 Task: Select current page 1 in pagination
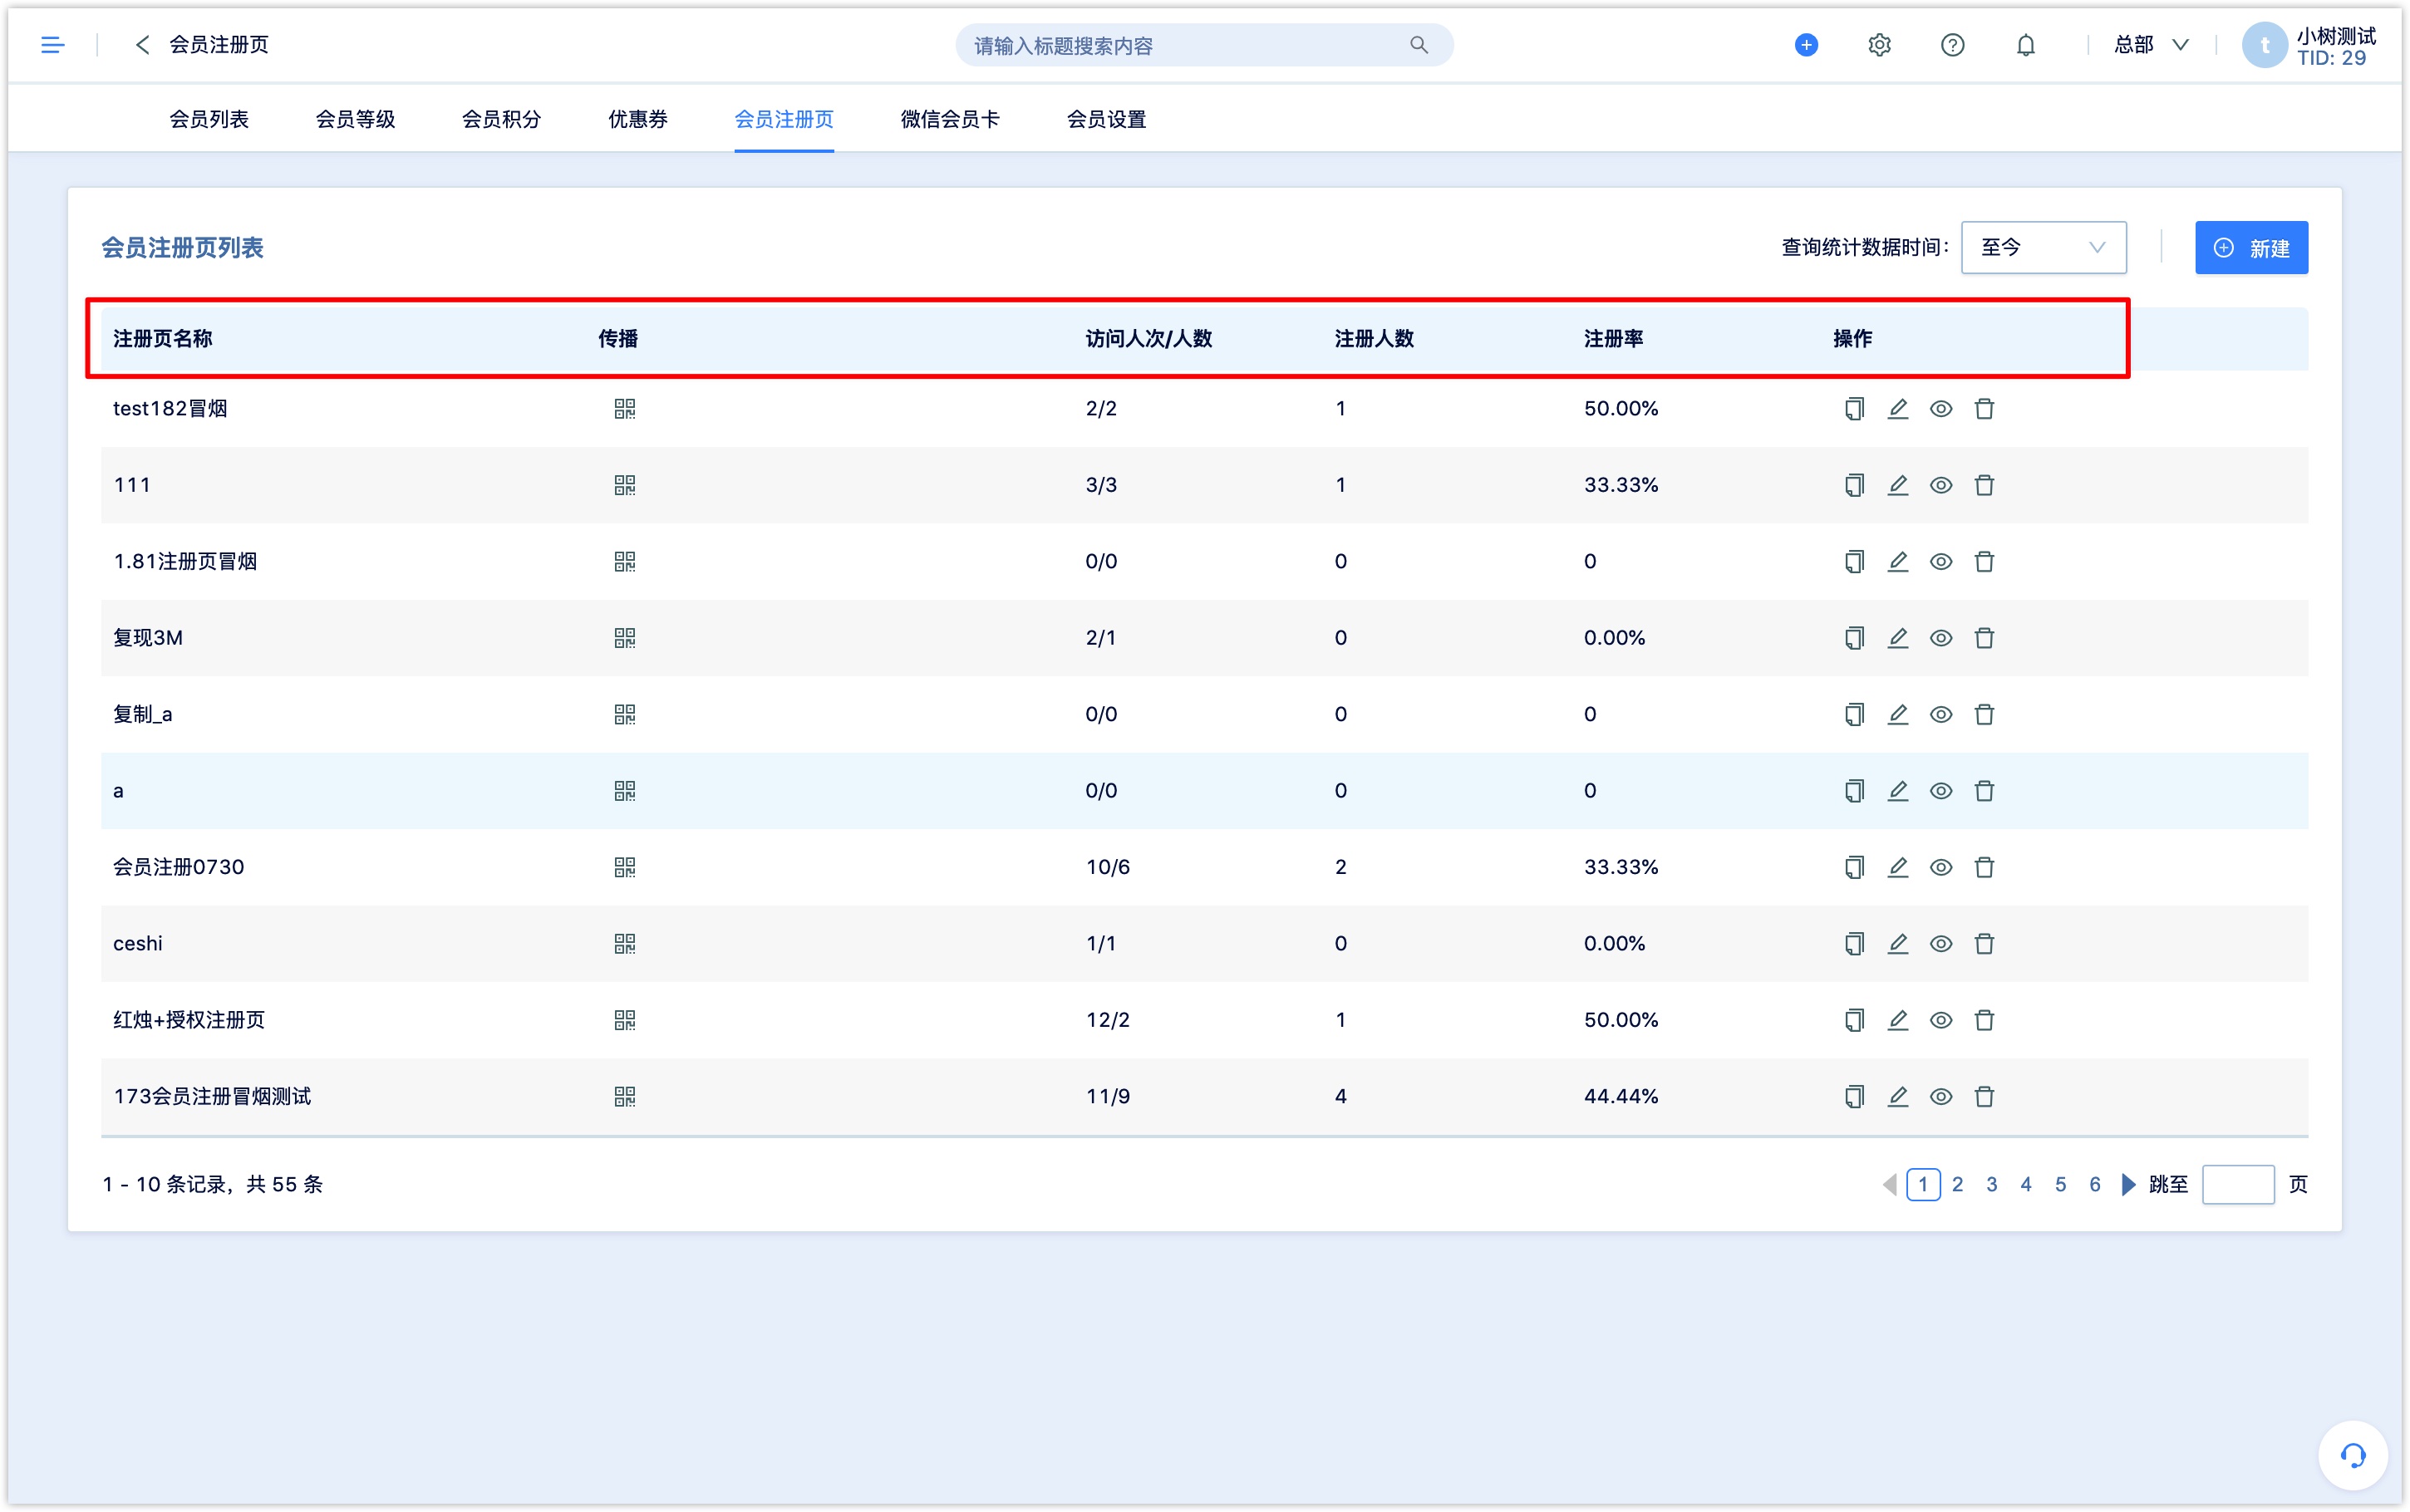1923,1185
